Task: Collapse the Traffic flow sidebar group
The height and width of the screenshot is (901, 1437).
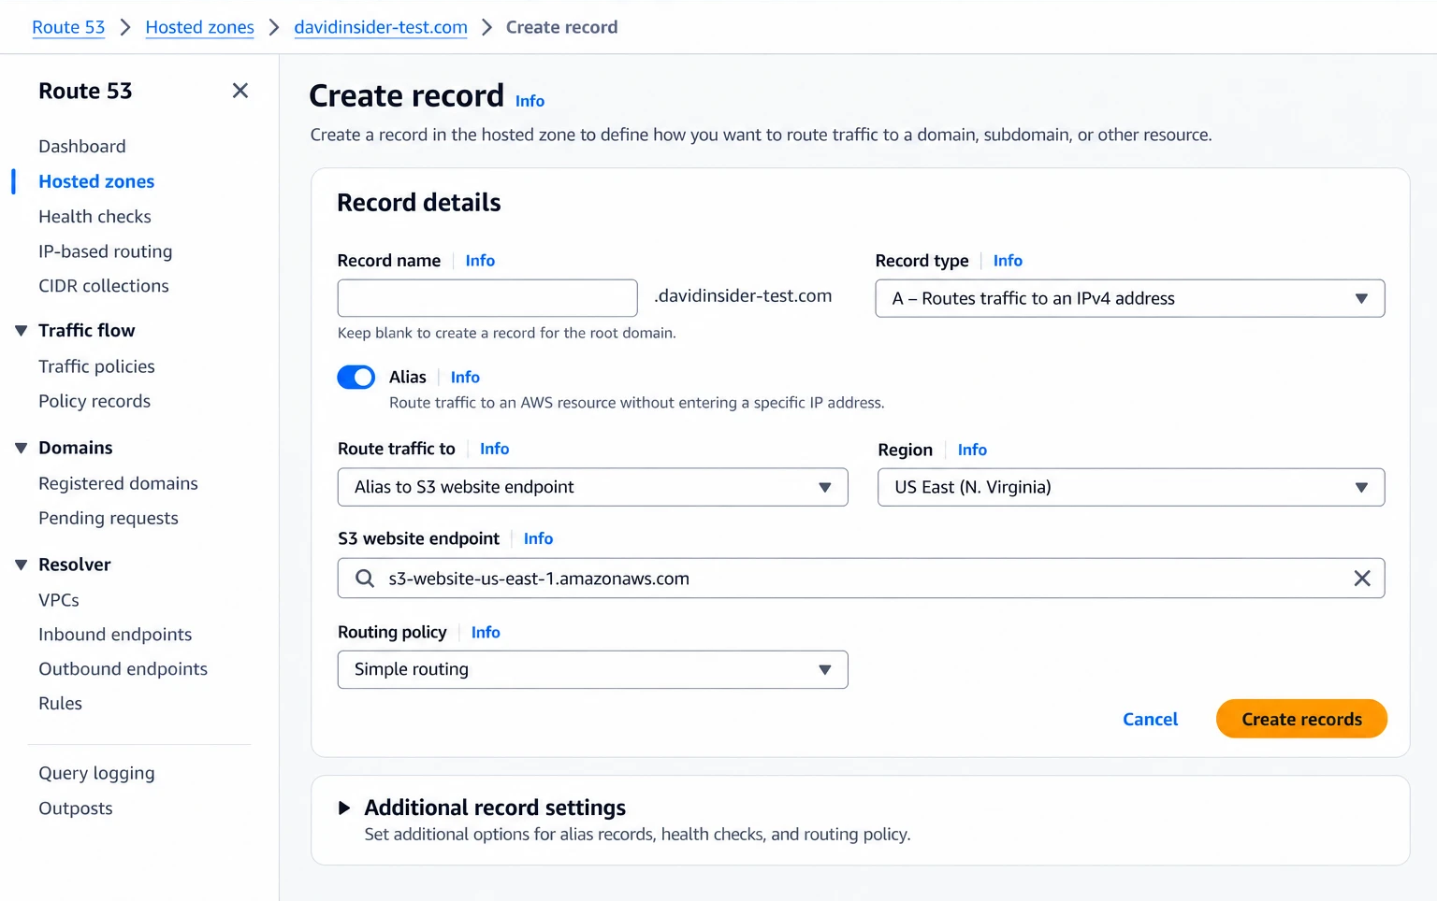Action: [x=22, y=331]
